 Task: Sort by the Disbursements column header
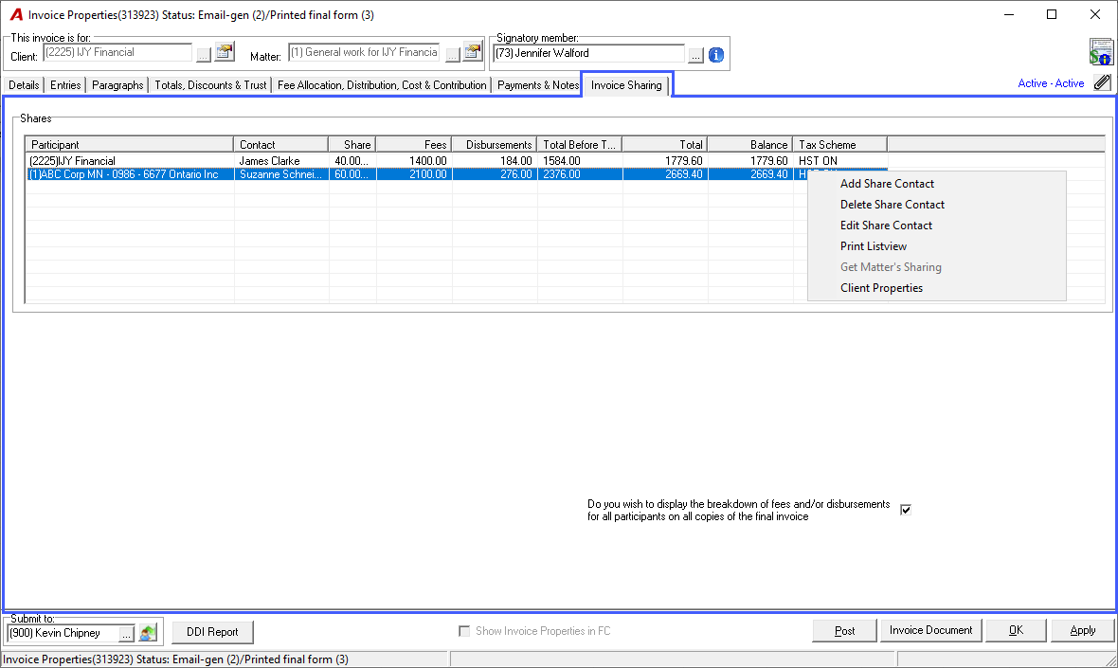[495, 145]
